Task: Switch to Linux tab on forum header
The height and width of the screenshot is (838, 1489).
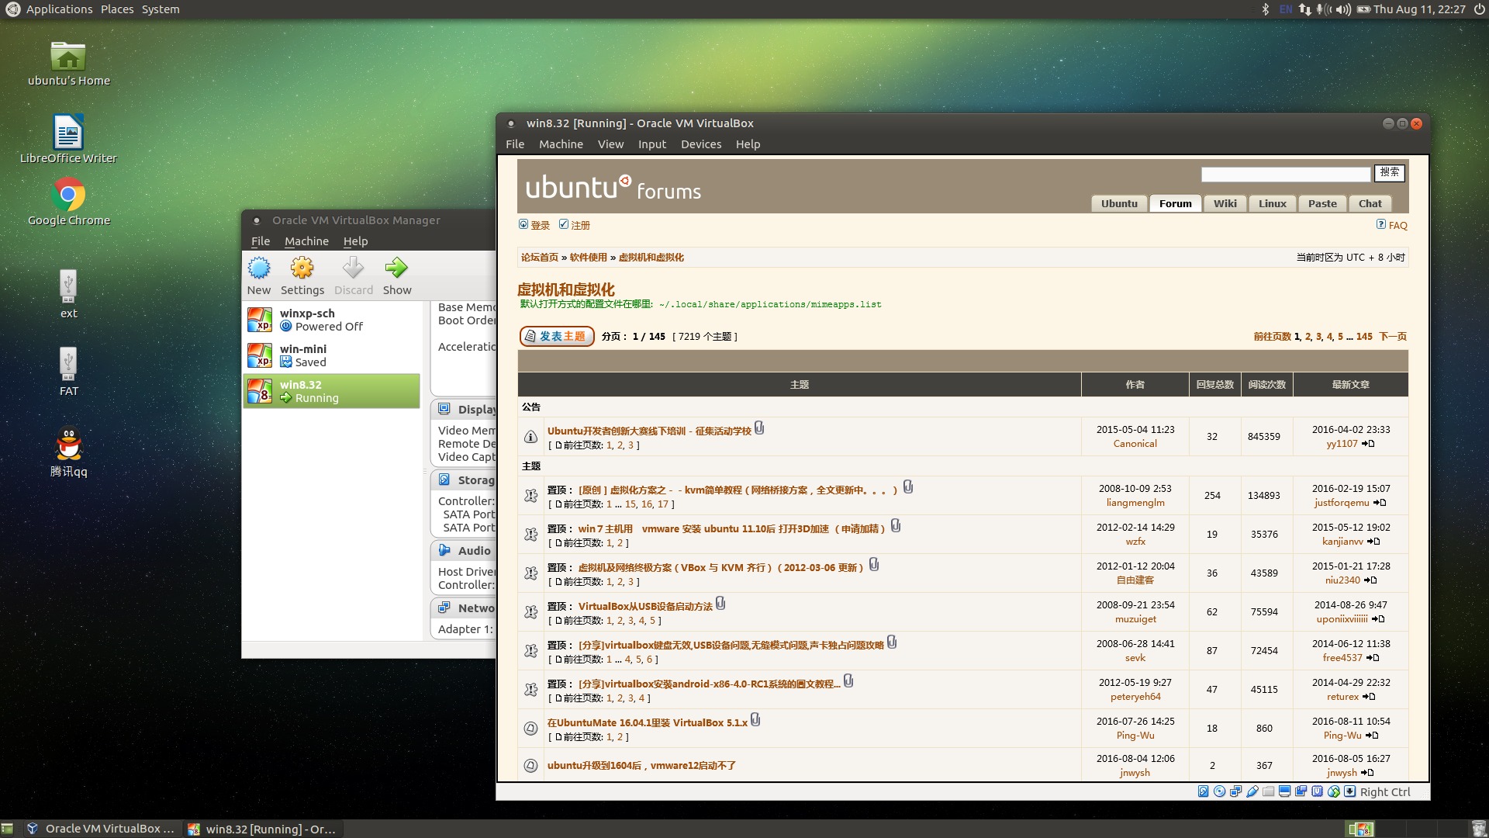Action: (x=1272, y=203)
